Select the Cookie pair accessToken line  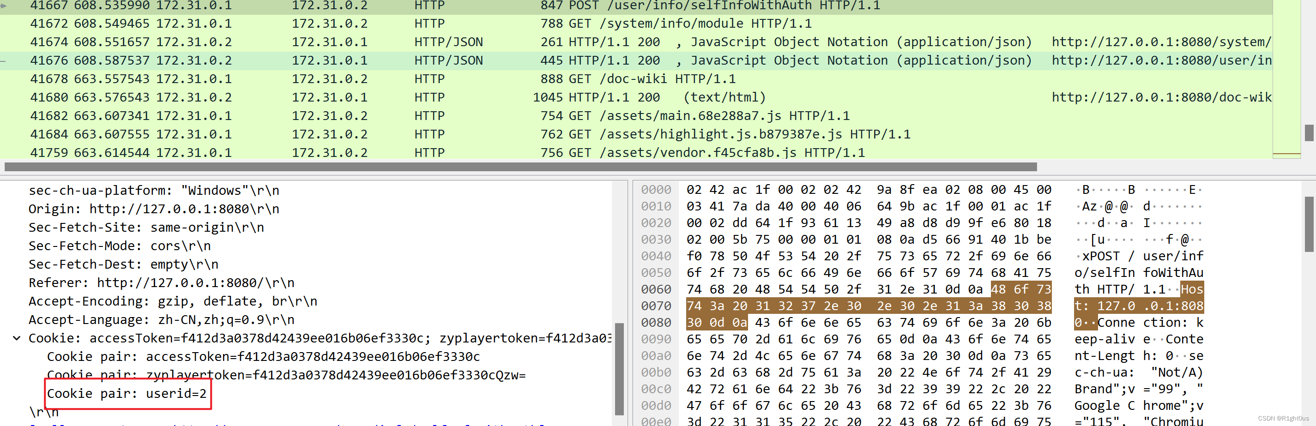[264, 356]
